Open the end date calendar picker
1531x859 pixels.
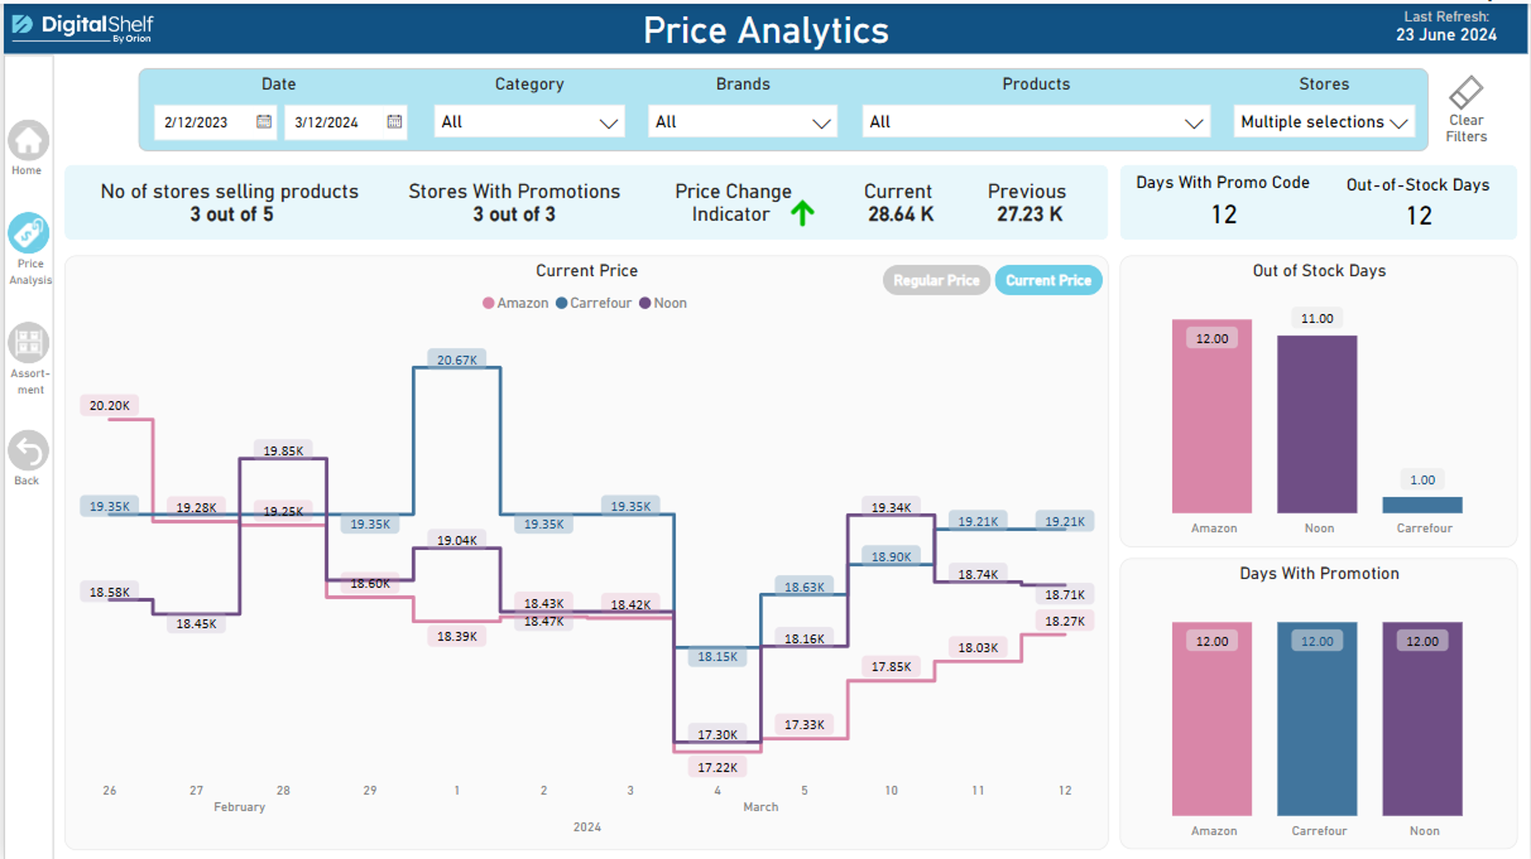coord(392,122)
